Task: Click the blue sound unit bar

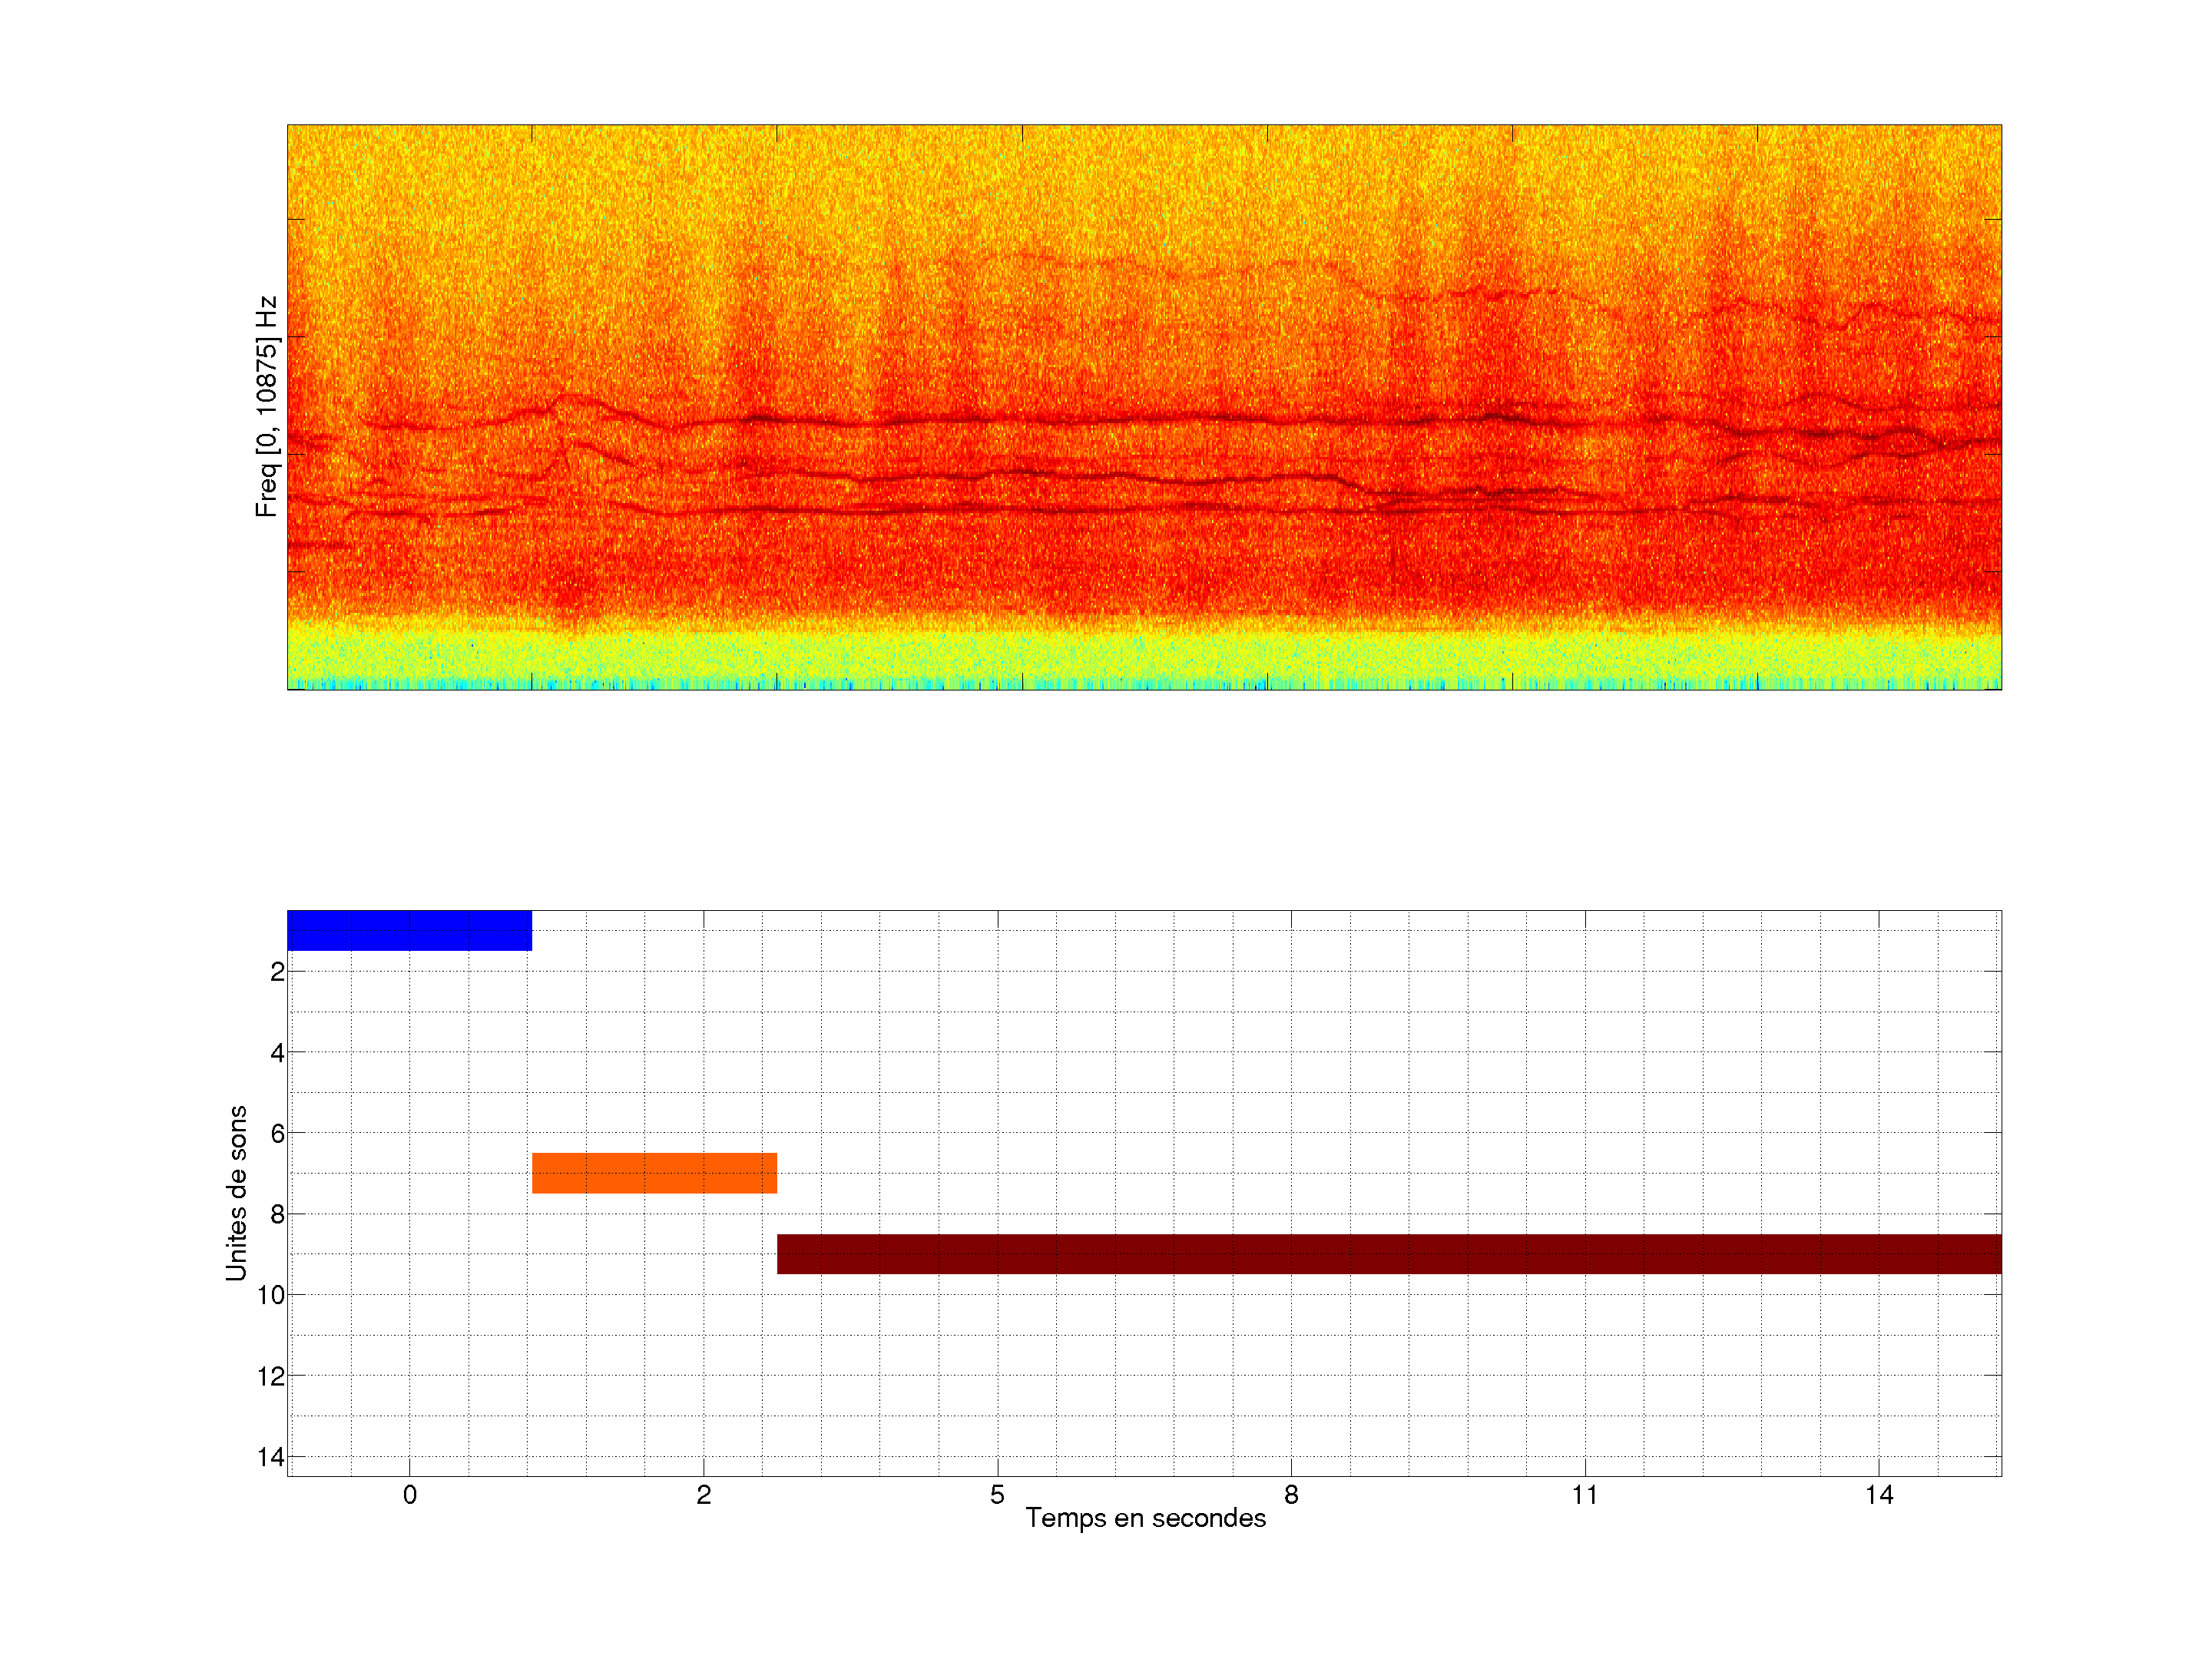Action: pyautogui.click(x=409, y=930)
